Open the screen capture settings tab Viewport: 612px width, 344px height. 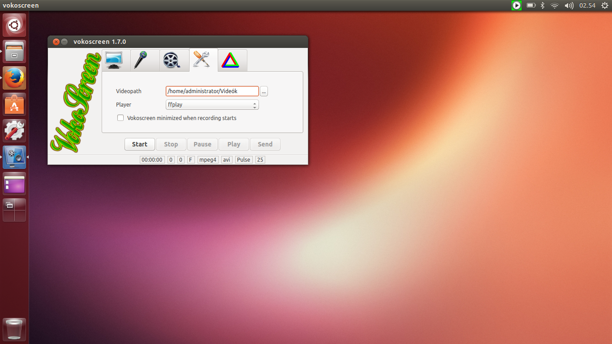[x=116, y=60]
